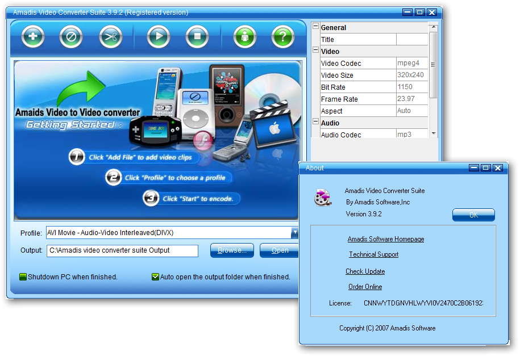This screenshot has width=520, height=356.
Task: Open the About person icon
Action: pyautogui.click(x=245, y=36)
